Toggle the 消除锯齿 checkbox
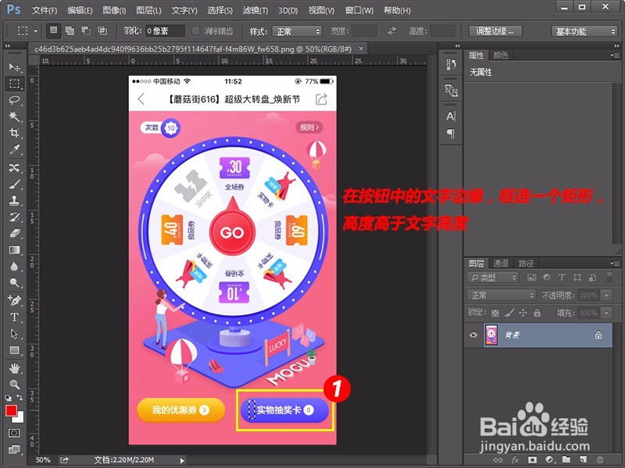Image resolution: width=625 pixels, height=468 pixels. (x=195, y=31)
